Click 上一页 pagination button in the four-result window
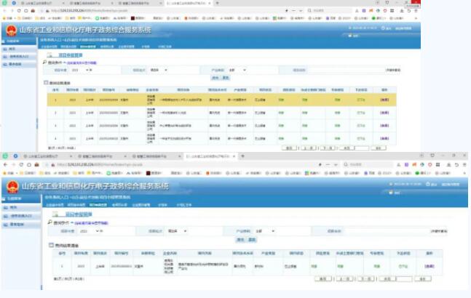Image resolution: width=471 pixels, height=298 pixels. tap(309, 148)
